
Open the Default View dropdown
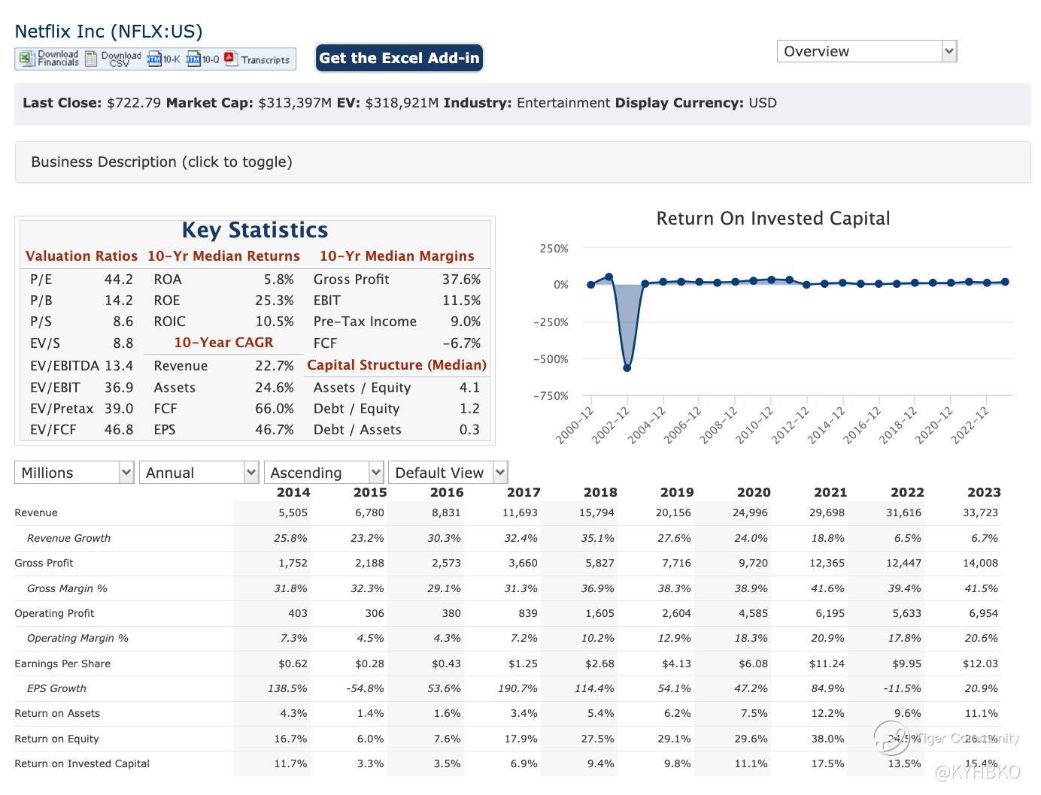(x=448, y=473)
